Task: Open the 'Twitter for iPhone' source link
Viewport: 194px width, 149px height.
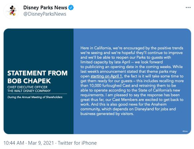Action: click(77, 143)
